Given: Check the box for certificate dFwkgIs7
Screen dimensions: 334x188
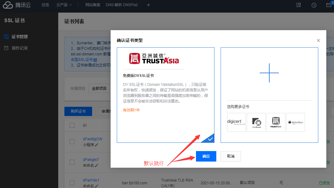Looking at the screenshot, I should (72, 162).
